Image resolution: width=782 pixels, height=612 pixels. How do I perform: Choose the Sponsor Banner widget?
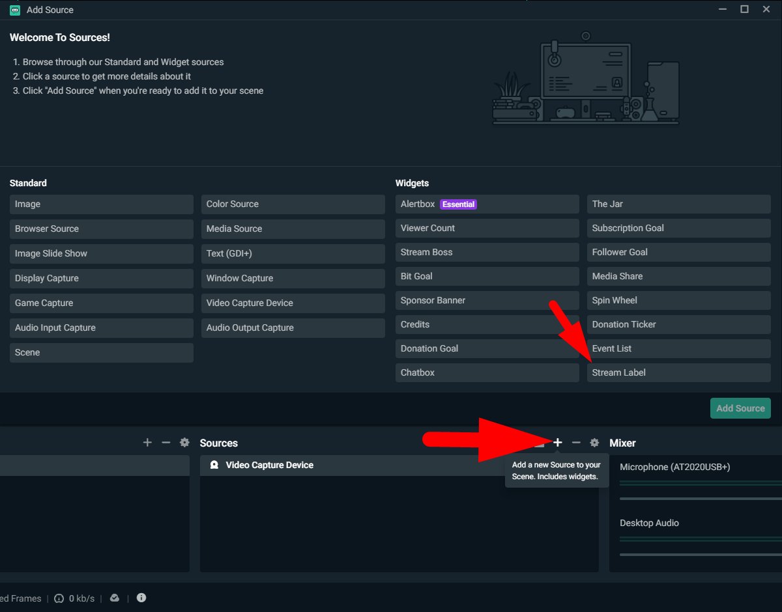[487, 300]
